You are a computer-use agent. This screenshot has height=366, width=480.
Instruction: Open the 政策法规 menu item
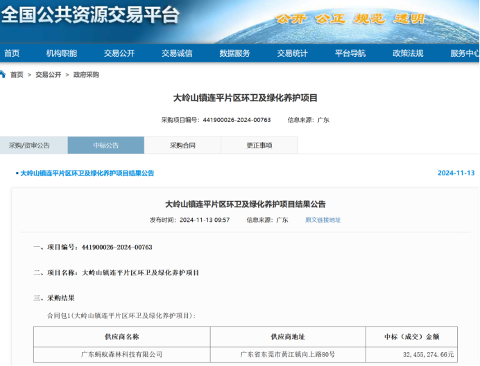(408, 53)
